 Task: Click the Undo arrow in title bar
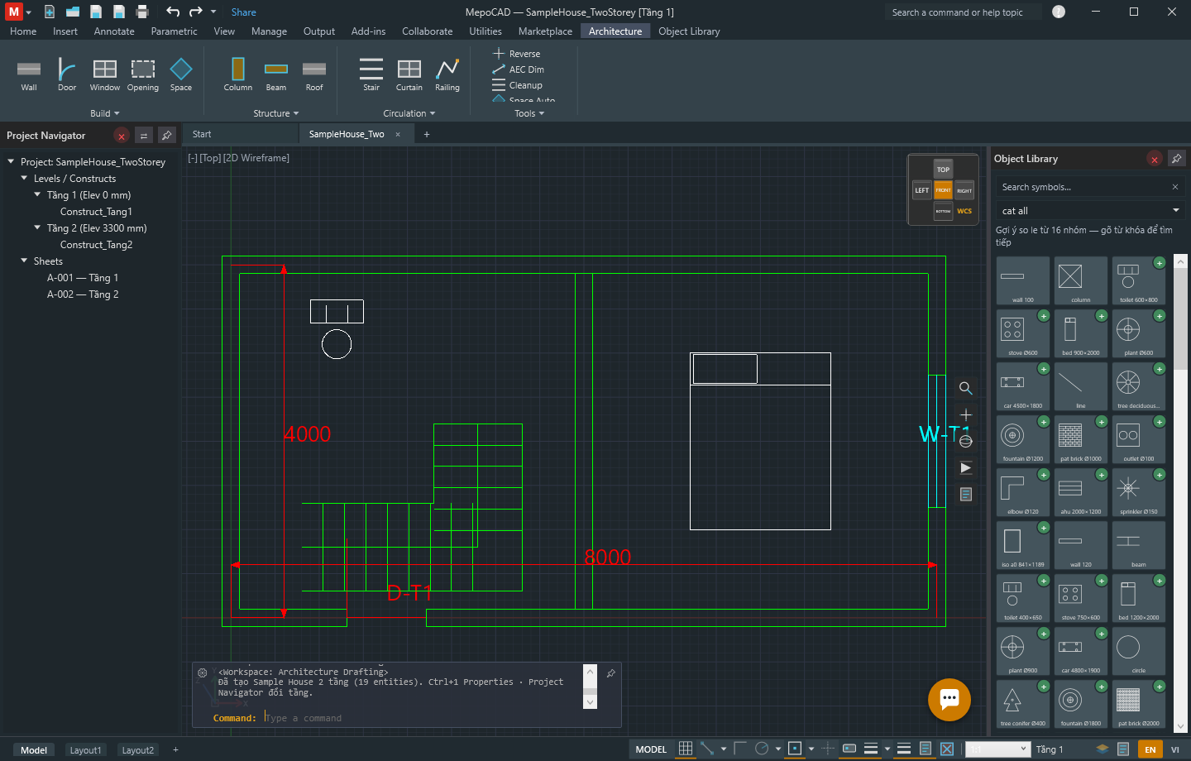pos(173,12)
